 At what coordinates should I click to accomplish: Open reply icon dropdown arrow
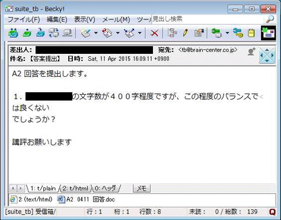pyautogui.click(x=118, y=33)
